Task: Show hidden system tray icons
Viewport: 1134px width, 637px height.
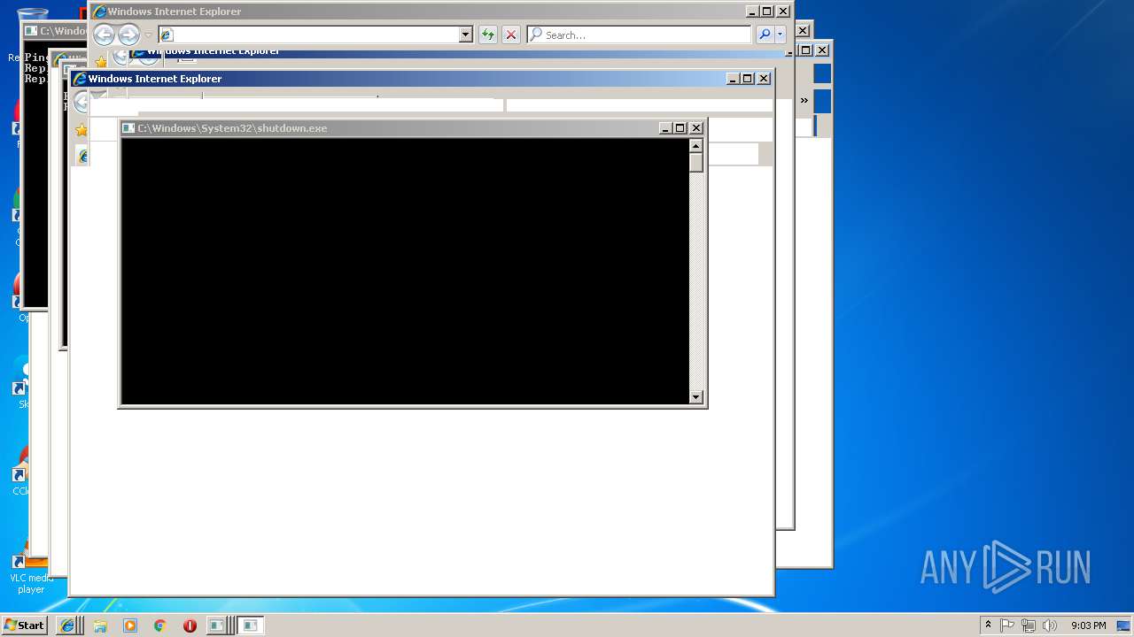Action: tap(988, 625)
